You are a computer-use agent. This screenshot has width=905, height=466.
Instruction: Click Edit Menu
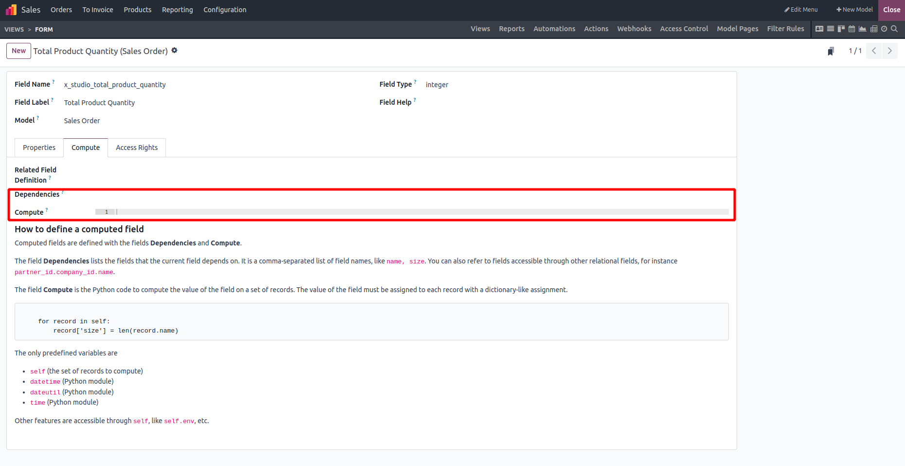tap(801, 10)
